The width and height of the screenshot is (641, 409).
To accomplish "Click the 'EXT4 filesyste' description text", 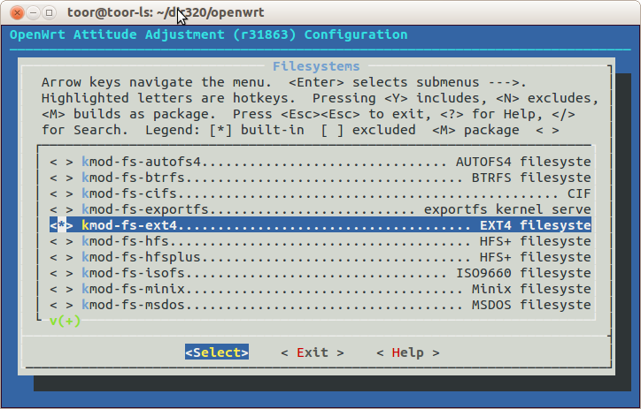I will pyautogui.click(x=536, y=225).
